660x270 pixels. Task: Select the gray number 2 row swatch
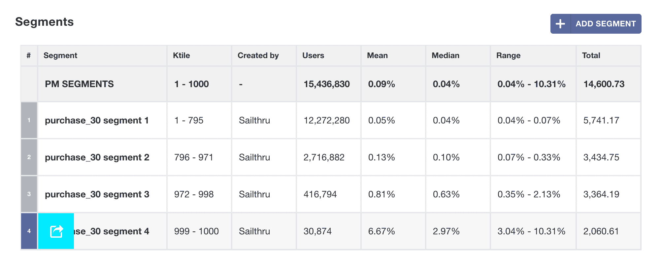tap(29, 157)
